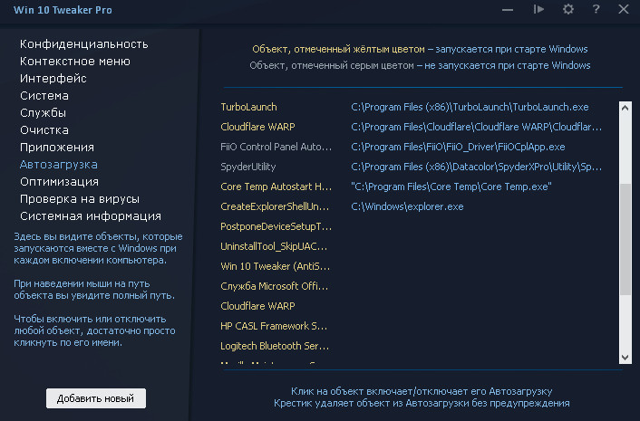Go to Проверка на вирусы section

pyautogui.click(x=80, y=199)
